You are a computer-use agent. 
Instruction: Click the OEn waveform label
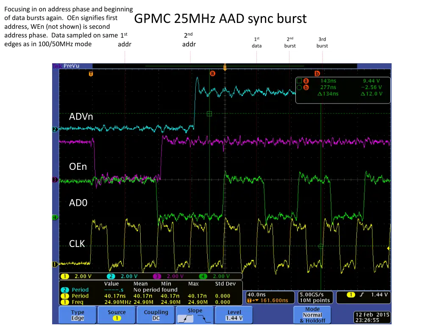(78, 166)
